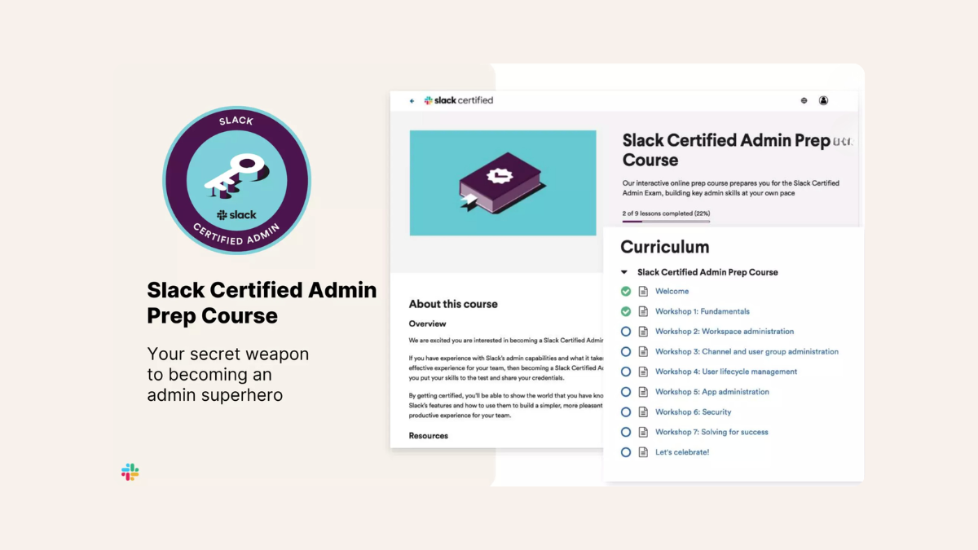Image resolution: width=978 pixels, height=550 pixels.
Task: Open Workshop 3: Channel and user group administration
Action: click(747, 352)
